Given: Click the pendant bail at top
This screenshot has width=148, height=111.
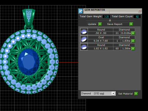Looking at the screenshot, I should point(29,18).
